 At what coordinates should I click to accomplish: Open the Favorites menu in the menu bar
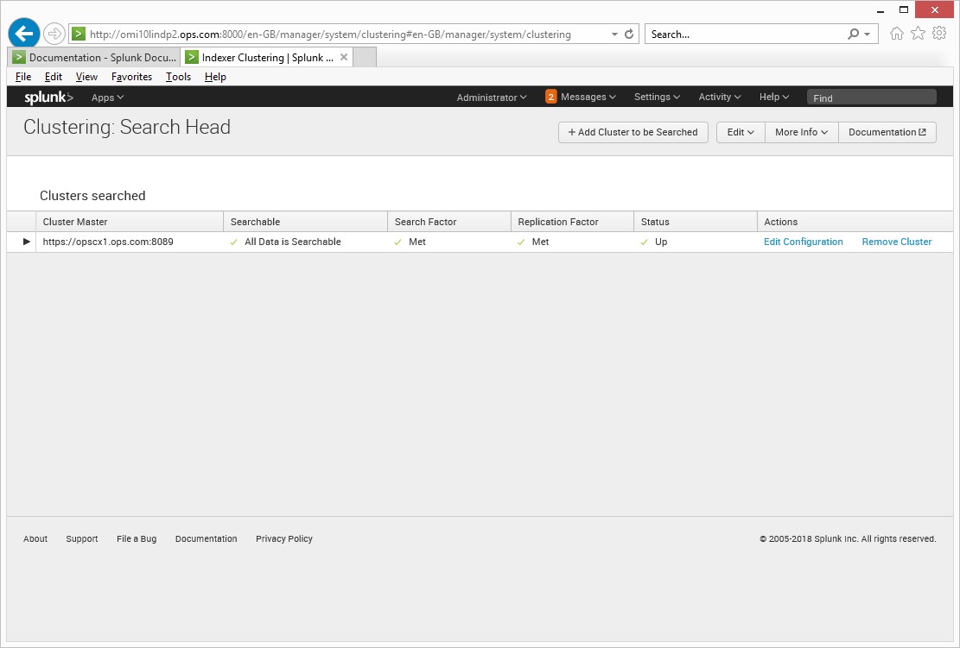pyautogui.click(x=131, y=77)
